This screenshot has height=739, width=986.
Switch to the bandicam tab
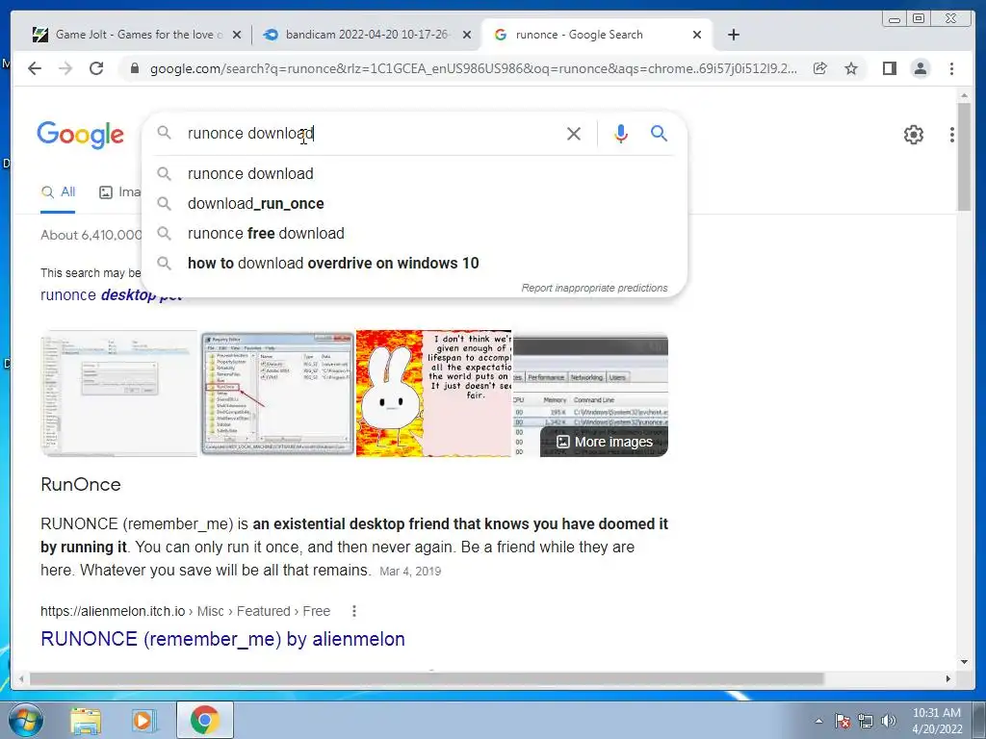[367, 35]
